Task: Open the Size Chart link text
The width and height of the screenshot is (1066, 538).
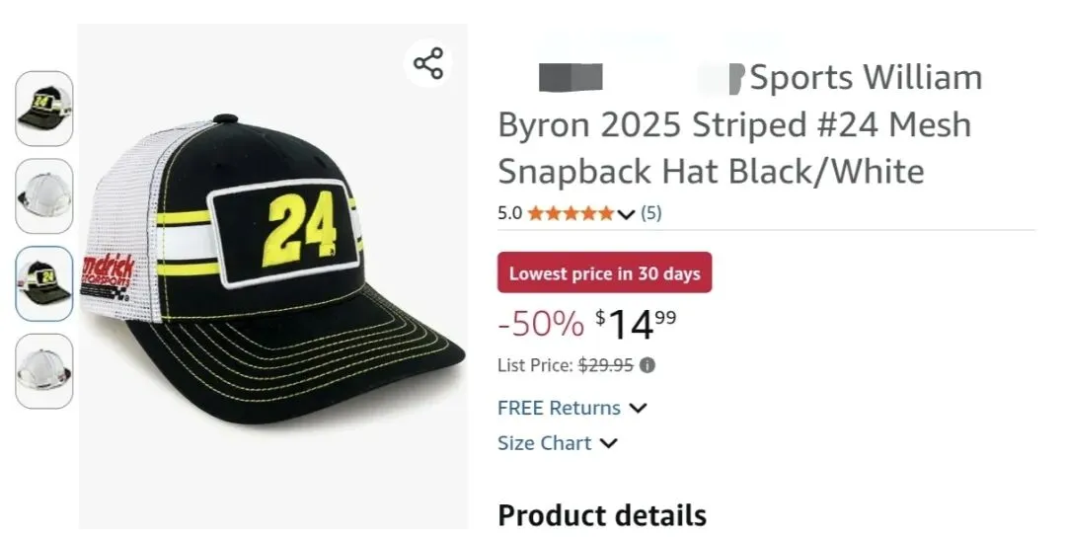Action: [544, 443]
